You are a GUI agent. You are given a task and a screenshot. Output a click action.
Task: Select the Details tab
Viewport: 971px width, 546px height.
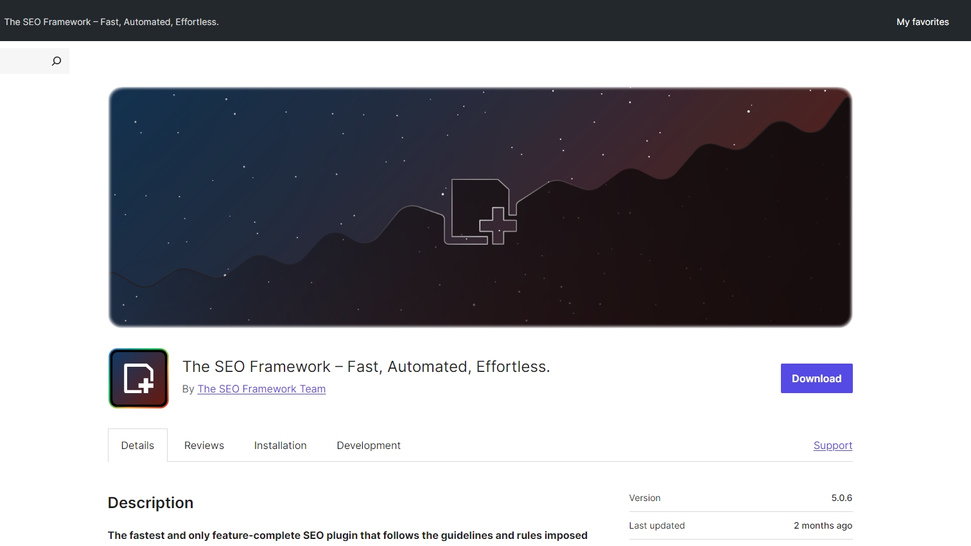[137, 446]
